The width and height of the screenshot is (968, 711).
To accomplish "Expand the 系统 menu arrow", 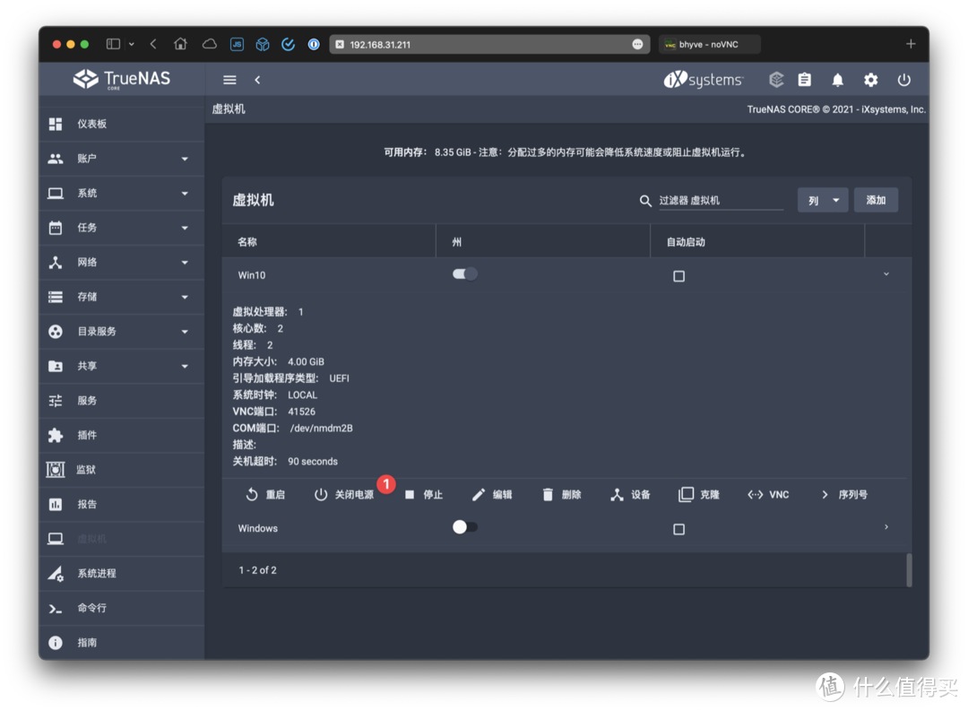I will click(x=185, y=194).
